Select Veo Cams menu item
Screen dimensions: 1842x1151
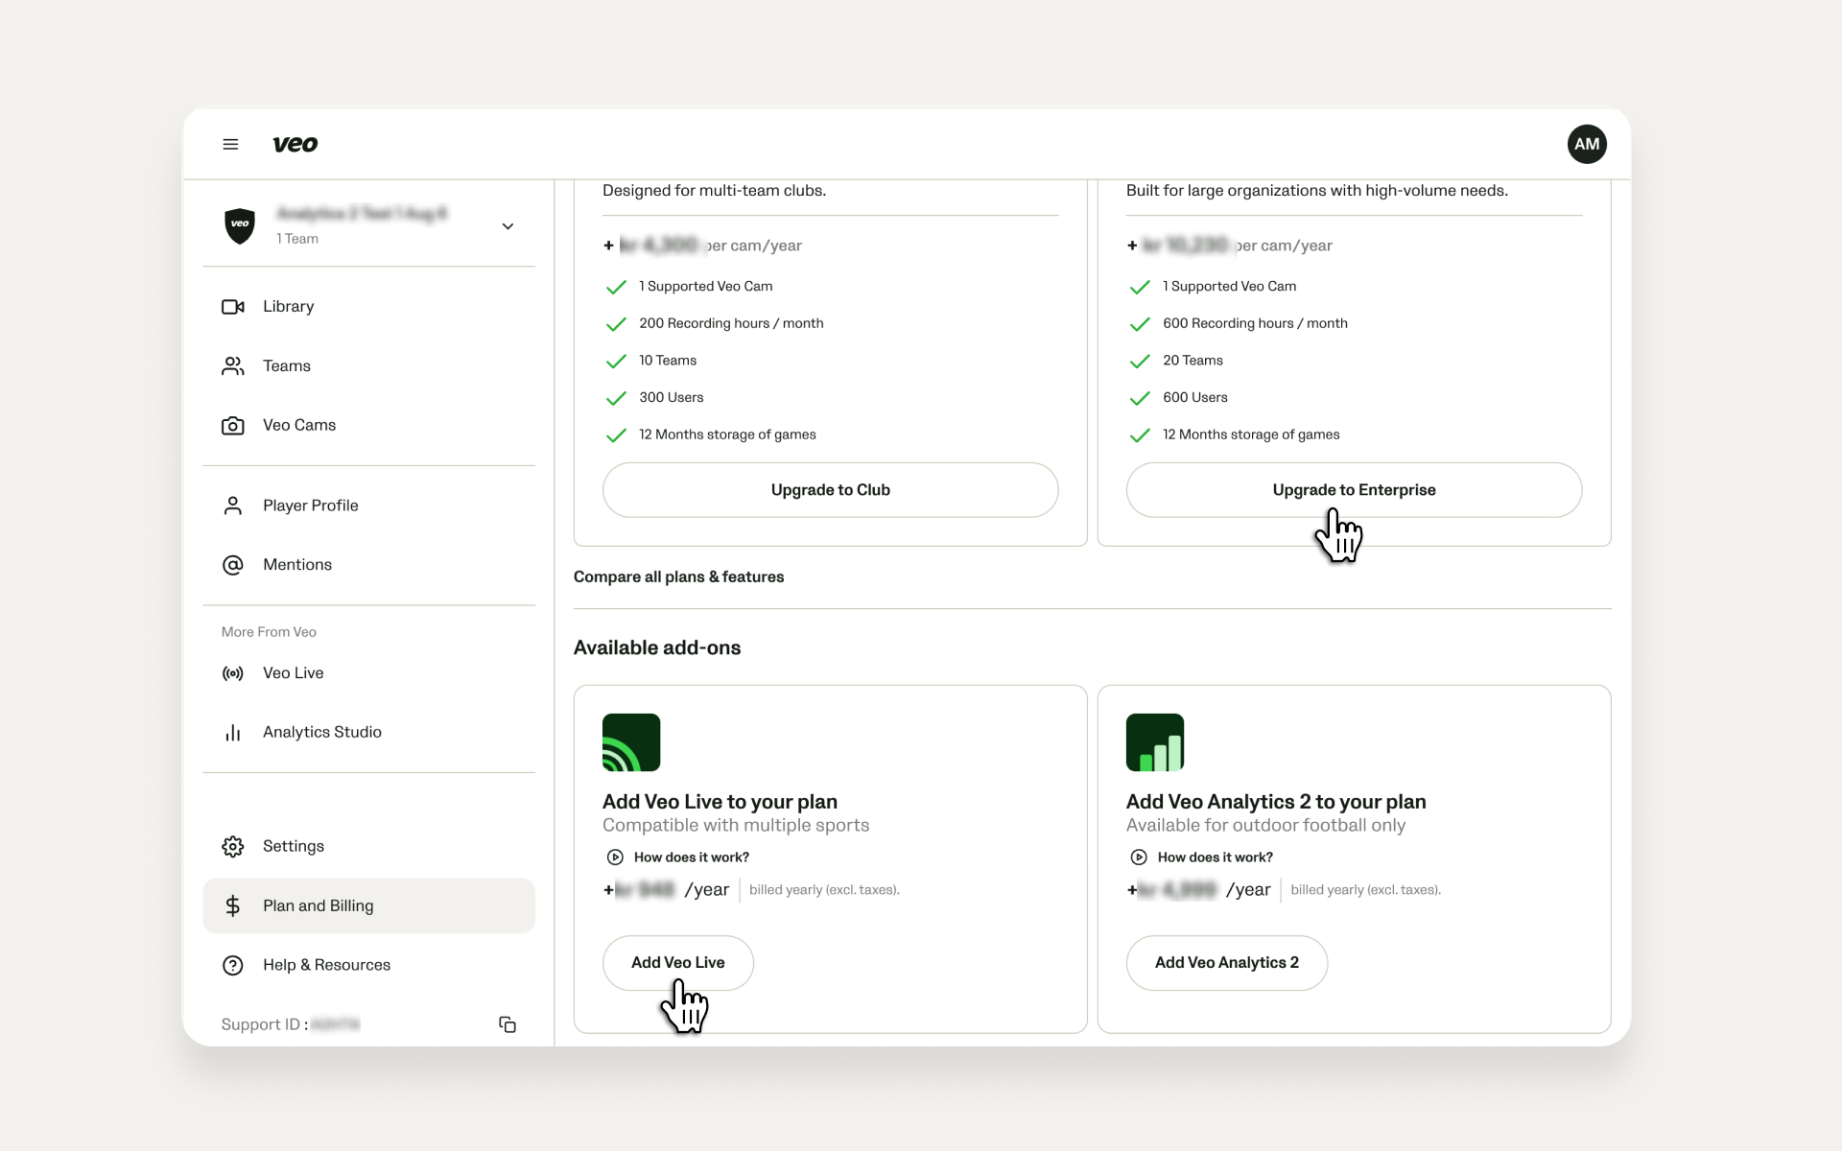coord(369,425)
